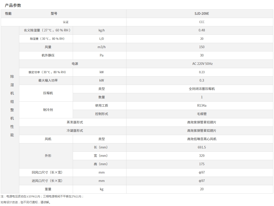Select the 毛细管 control form value
Viewport: 274px width, 206px height.
click(202, 114)
